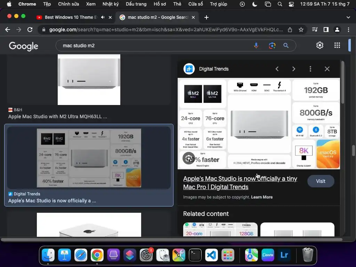
Task: Open the media control queue icon
Action: coord(315,30)
